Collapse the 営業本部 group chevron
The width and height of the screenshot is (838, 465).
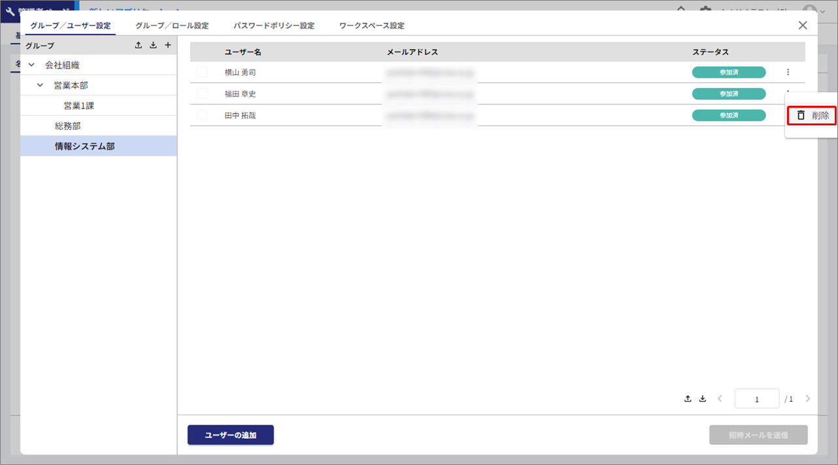41,86
